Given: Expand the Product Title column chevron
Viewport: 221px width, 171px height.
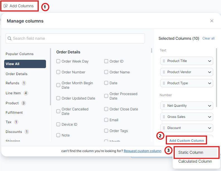Looking at the screenshot, I should (x=210, y=61).
